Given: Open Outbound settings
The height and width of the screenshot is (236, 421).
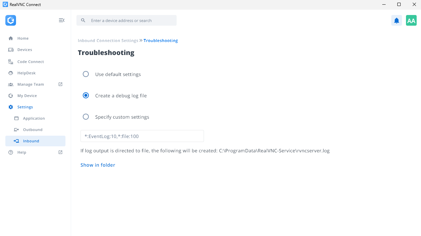Looking at the screenshot, I should tap(33, 130).
